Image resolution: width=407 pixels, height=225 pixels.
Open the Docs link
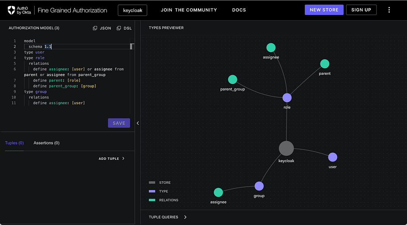pos(239,10)
